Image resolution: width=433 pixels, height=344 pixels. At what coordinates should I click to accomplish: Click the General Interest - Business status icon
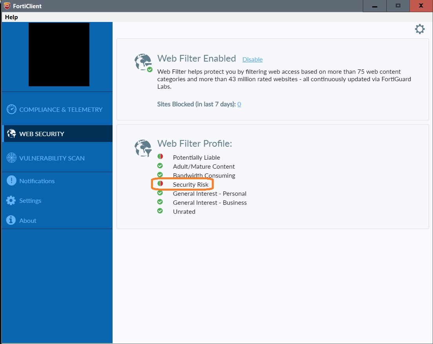(160, 202)
